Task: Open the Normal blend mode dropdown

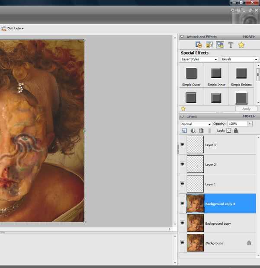Action: [x=196, y=124]
